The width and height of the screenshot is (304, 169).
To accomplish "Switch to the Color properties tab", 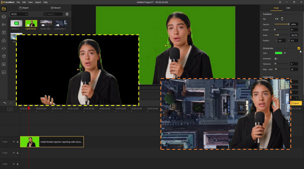I will point(288,8).
